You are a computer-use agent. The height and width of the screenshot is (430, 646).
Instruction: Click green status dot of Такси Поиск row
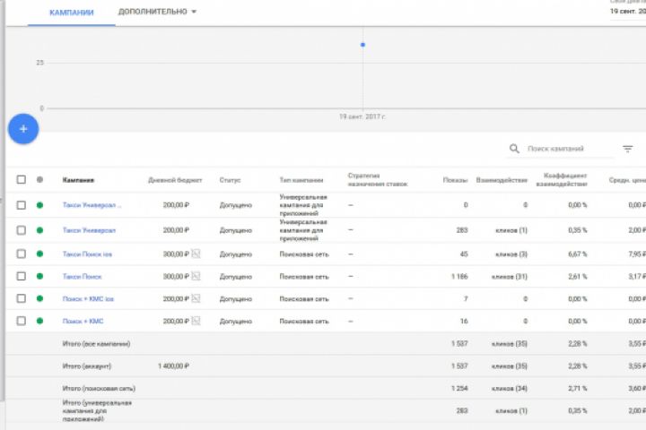point(39,276)
